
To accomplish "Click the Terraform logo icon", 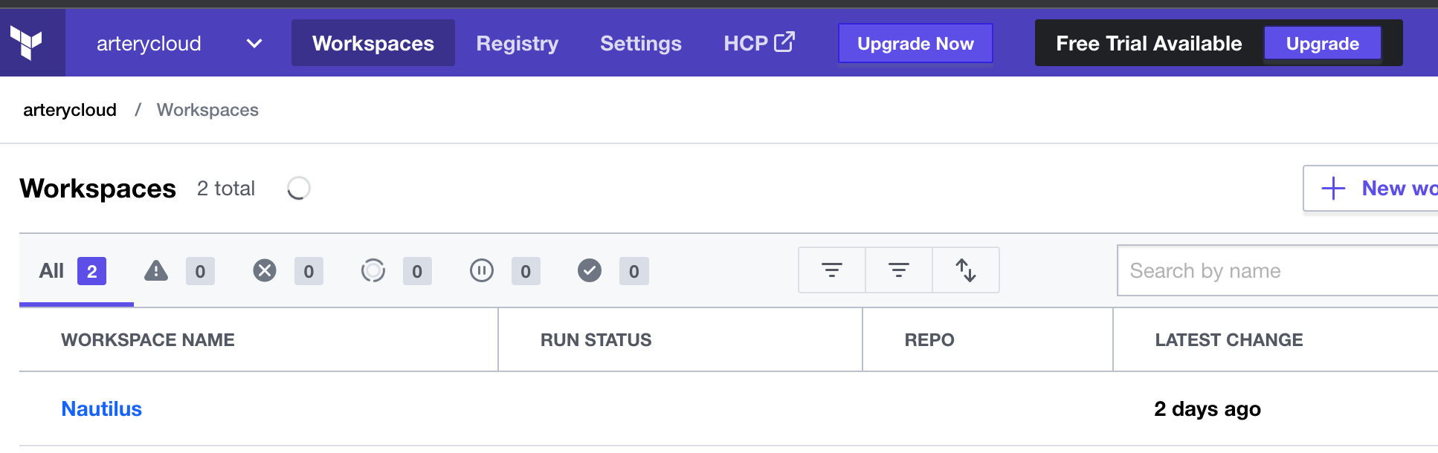I will 27,42.
